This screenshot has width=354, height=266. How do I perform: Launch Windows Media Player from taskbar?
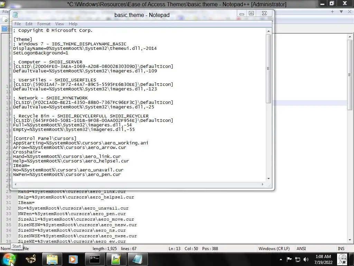click(73, 259)
